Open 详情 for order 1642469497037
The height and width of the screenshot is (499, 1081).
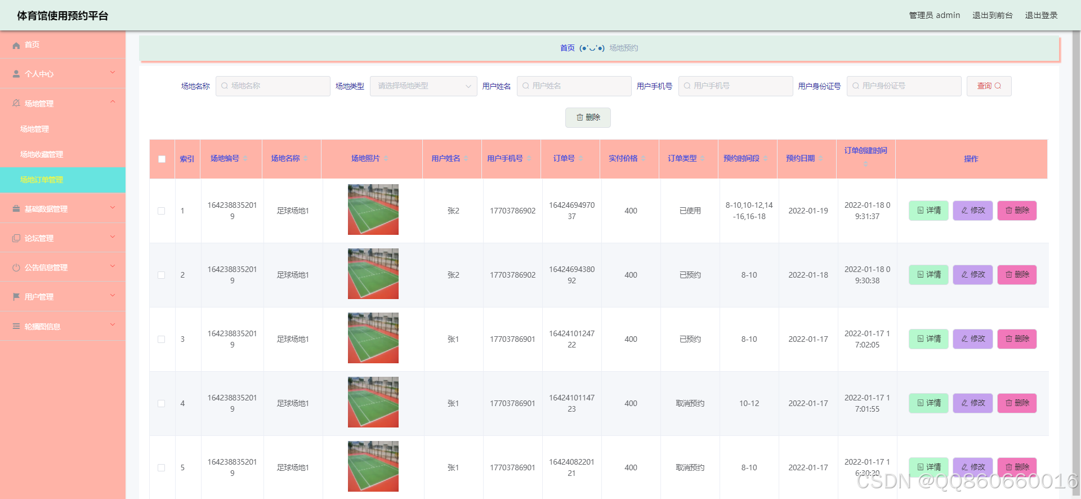[x=928, y=211]
